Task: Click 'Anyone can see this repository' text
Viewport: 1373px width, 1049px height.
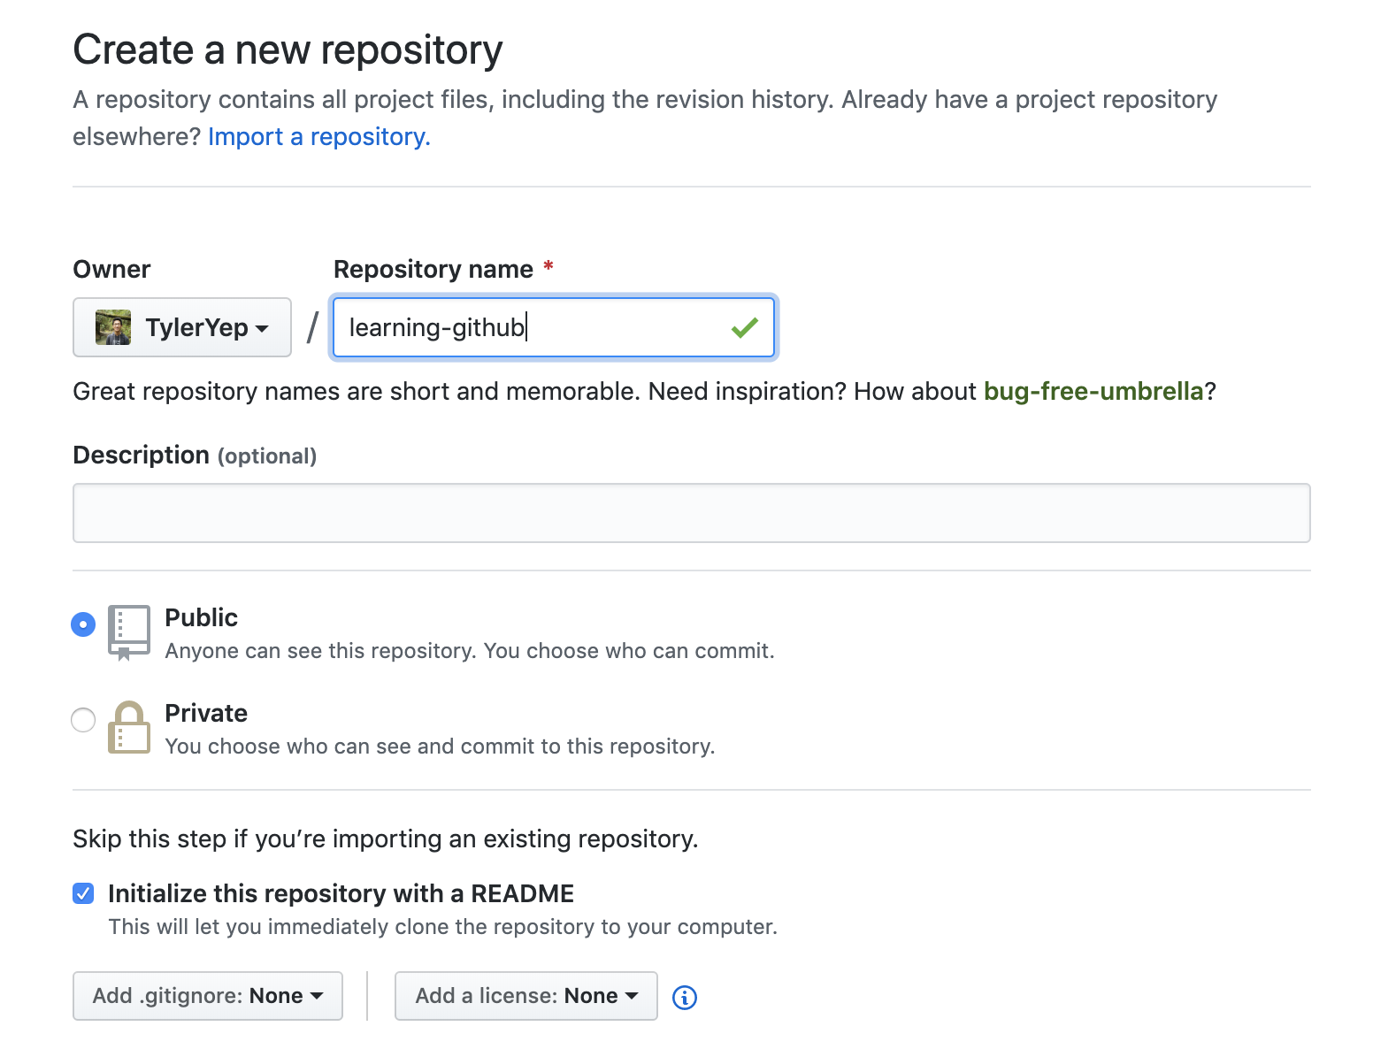Action: (x=470, y=651)
